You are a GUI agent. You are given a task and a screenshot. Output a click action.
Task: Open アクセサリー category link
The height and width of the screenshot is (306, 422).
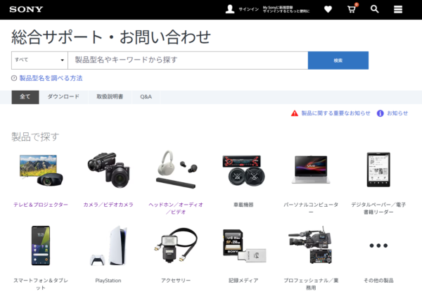point(176,281)
